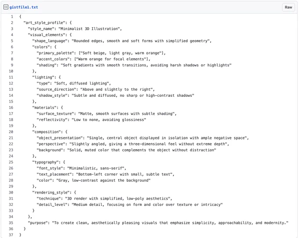Screen dimensions: 299x238
Task: Select line number 1
Action: point(12,17)
